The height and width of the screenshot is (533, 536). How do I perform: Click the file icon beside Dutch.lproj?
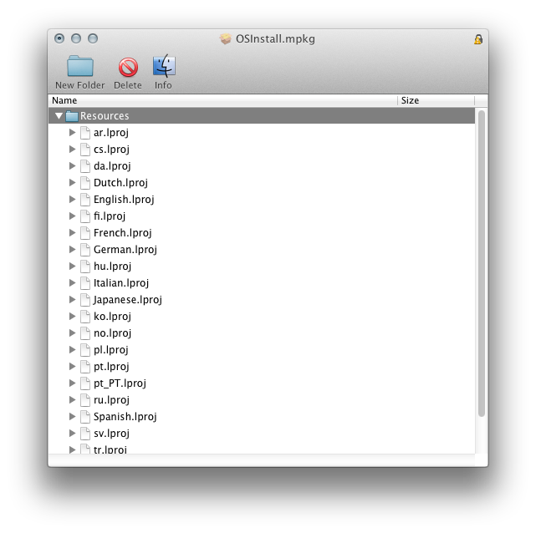coord(85,183)
